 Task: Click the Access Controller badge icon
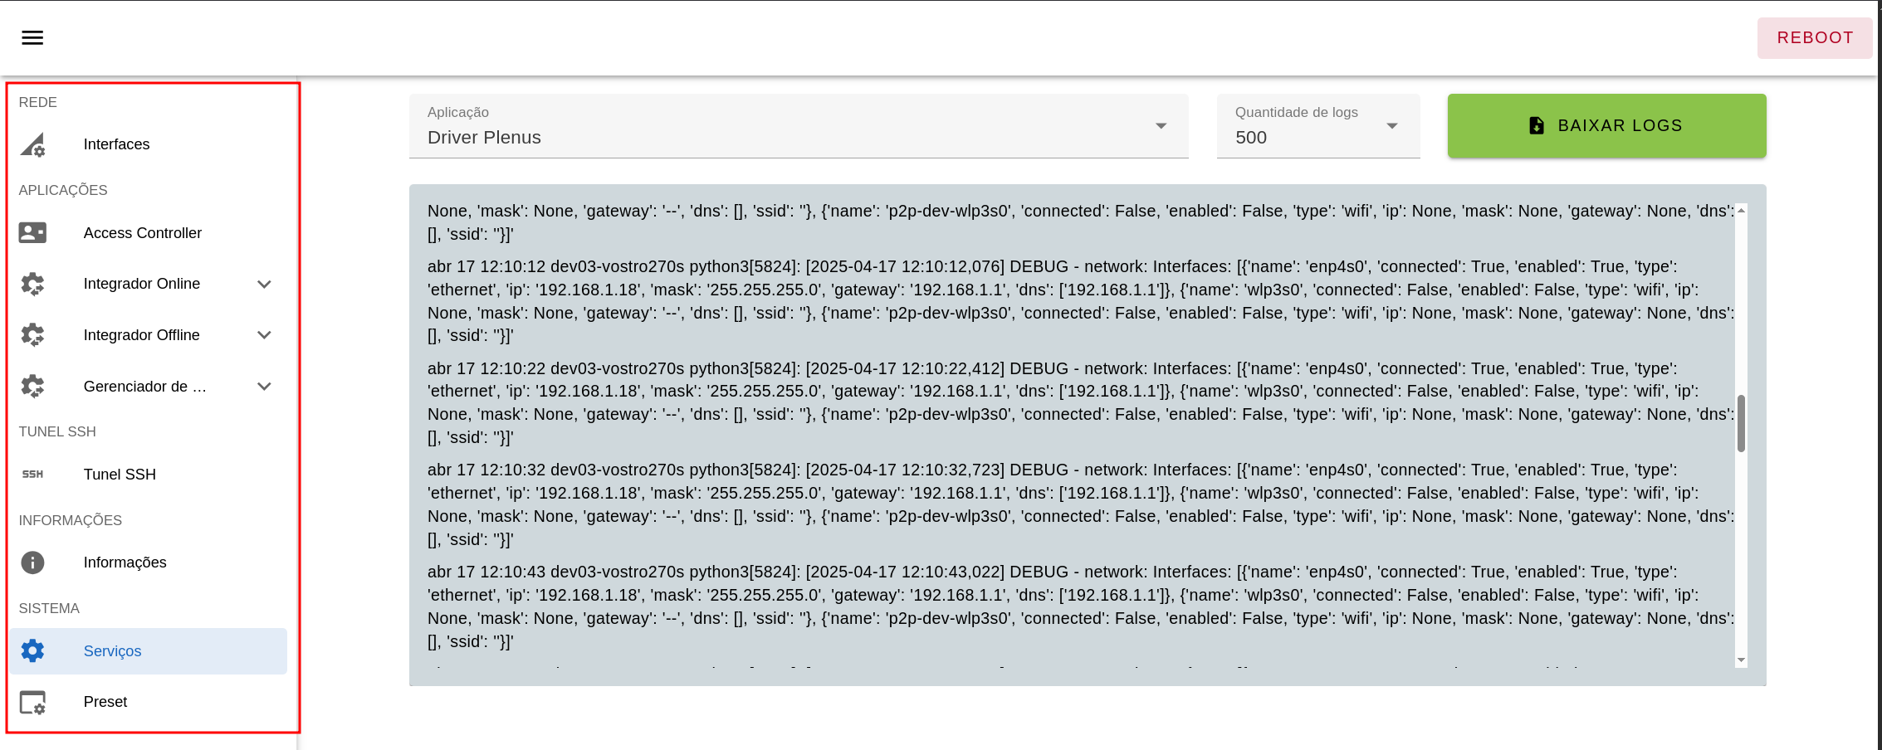tap(32, 233)
